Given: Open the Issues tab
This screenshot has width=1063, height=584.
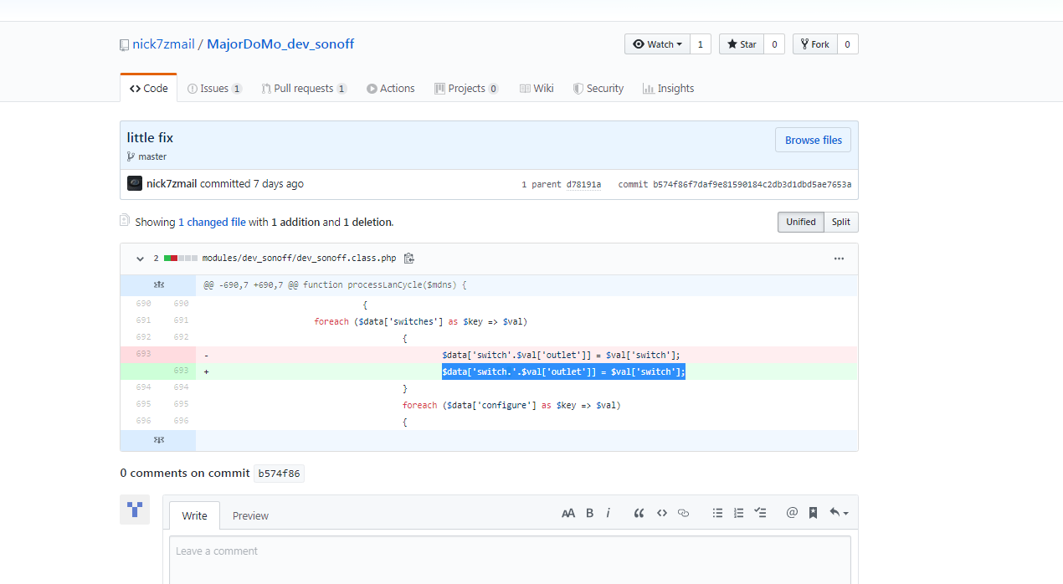Looking at the screenshot, I should pyautogui.click(x=214, y=89).
